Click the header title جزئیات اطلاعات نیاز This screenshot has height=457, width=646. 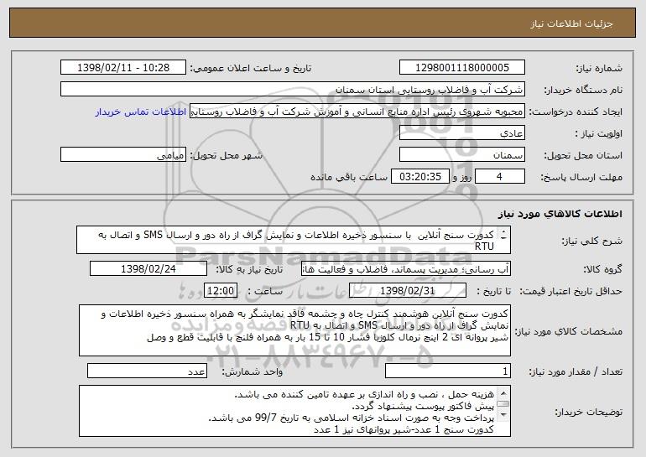coord(571,23)
